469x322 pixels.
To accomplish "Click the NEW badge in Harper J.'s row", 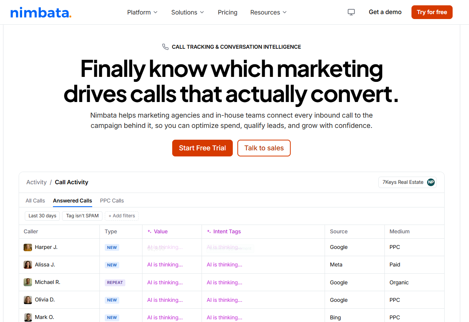I will [112, 247].
